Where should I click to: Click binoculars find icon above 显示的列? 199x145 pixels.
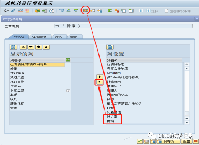pos(13,47)
